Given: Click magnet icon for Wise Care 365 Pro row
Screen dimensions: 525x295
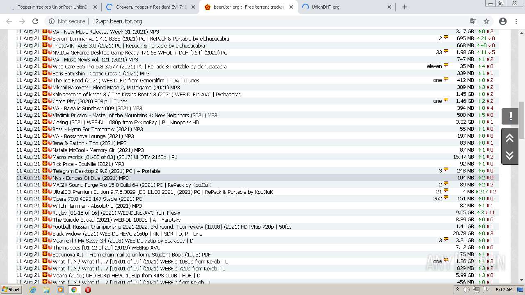Looking at the screenshot, I should pyautogui.click(x=50, y=66).
